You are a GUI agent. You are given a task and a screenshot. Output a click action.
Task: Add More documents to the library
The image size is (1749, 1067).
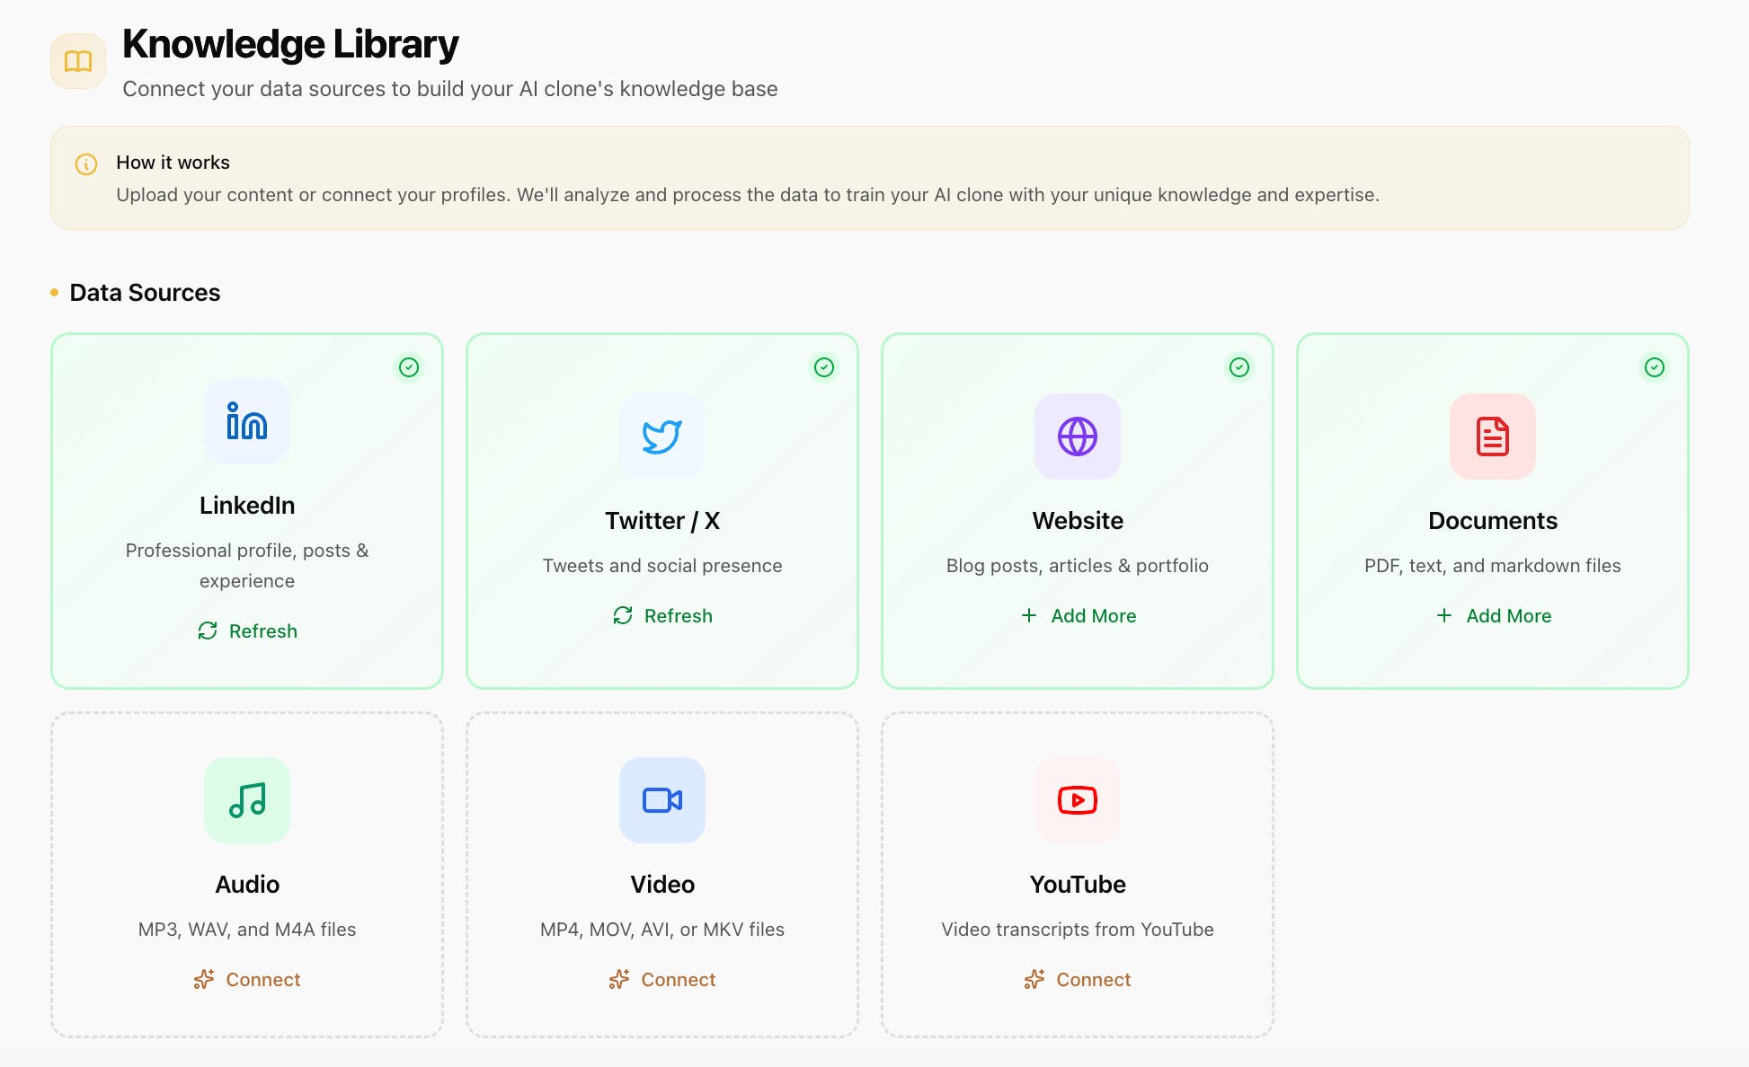(x=1493, y=615)
